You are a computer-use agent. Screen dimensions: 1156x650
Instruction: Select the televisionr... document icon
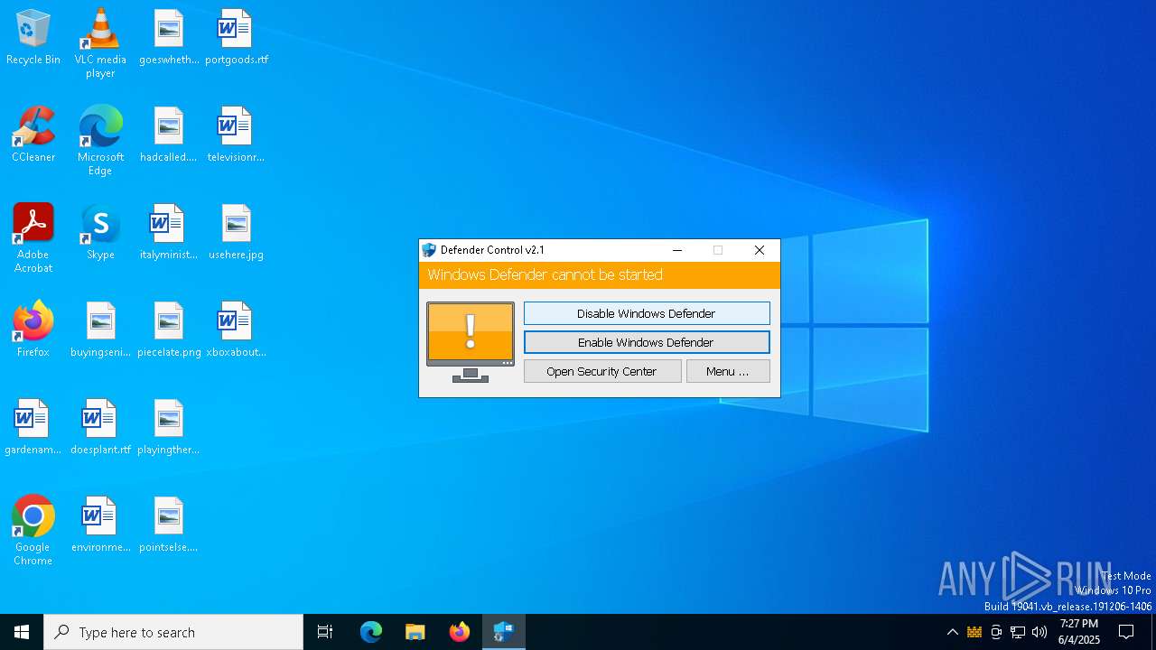[236, 135]
